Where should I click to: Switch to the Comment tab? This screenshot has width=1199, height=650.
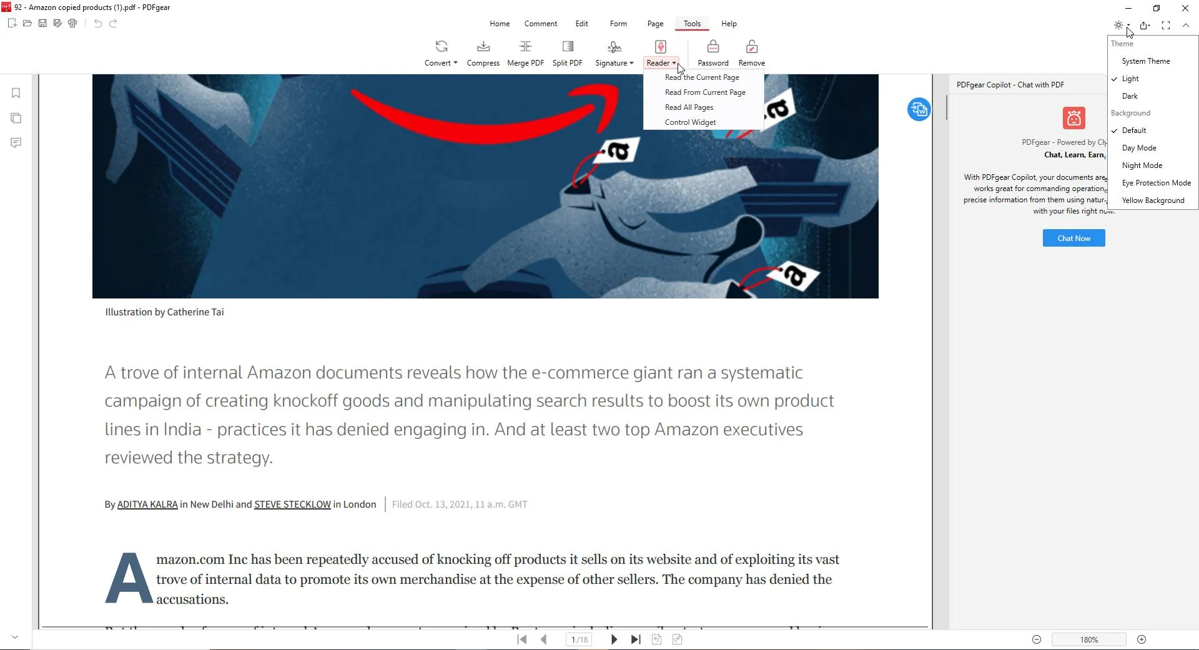tap(540, 24)
